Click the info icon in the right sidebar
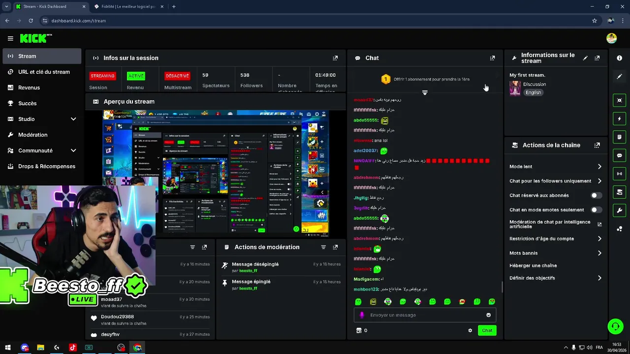 pos(619,58)
